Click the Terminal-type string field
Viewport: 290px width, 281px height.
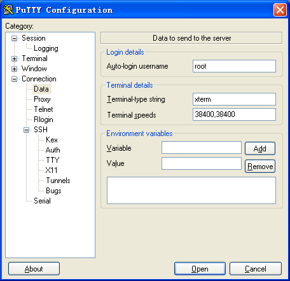tap(234, 99)
